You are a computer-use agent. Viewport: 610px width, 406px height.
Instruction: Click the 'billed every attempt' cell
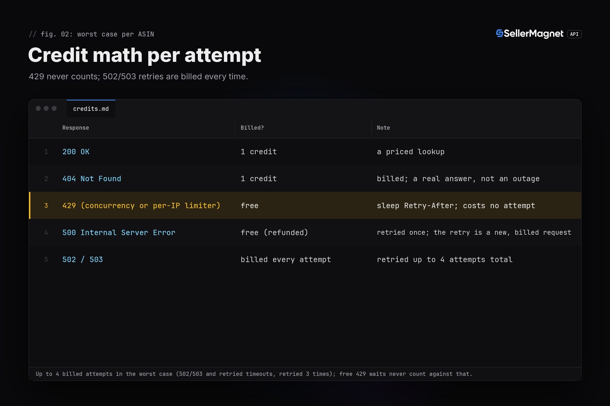point(286,260)
